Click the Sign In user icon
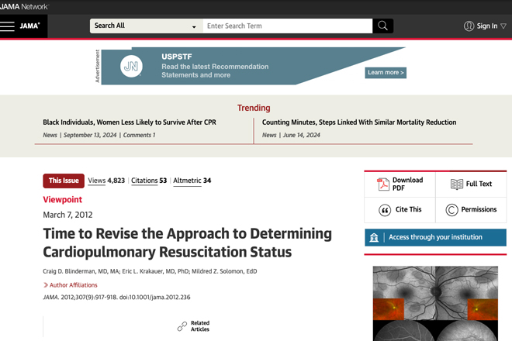Image resolution: width=512 pixels, height=341 pixels. pos(469,26)
